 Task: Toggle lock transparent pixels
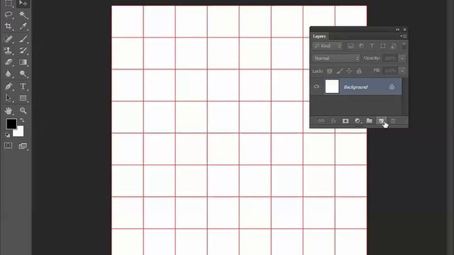(329, 71)
